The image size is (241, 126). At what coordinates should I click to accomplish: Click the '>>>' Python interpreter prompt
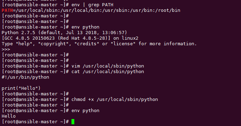[6, 49]
